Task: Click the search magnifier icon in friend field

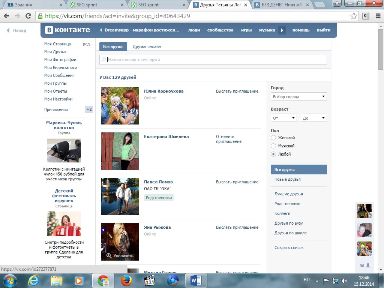Action: (104, 60)
